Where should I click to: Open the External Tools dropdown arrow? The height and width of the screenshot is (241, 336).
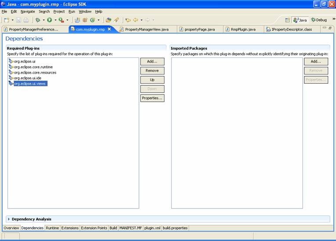[x=67, y=20]
